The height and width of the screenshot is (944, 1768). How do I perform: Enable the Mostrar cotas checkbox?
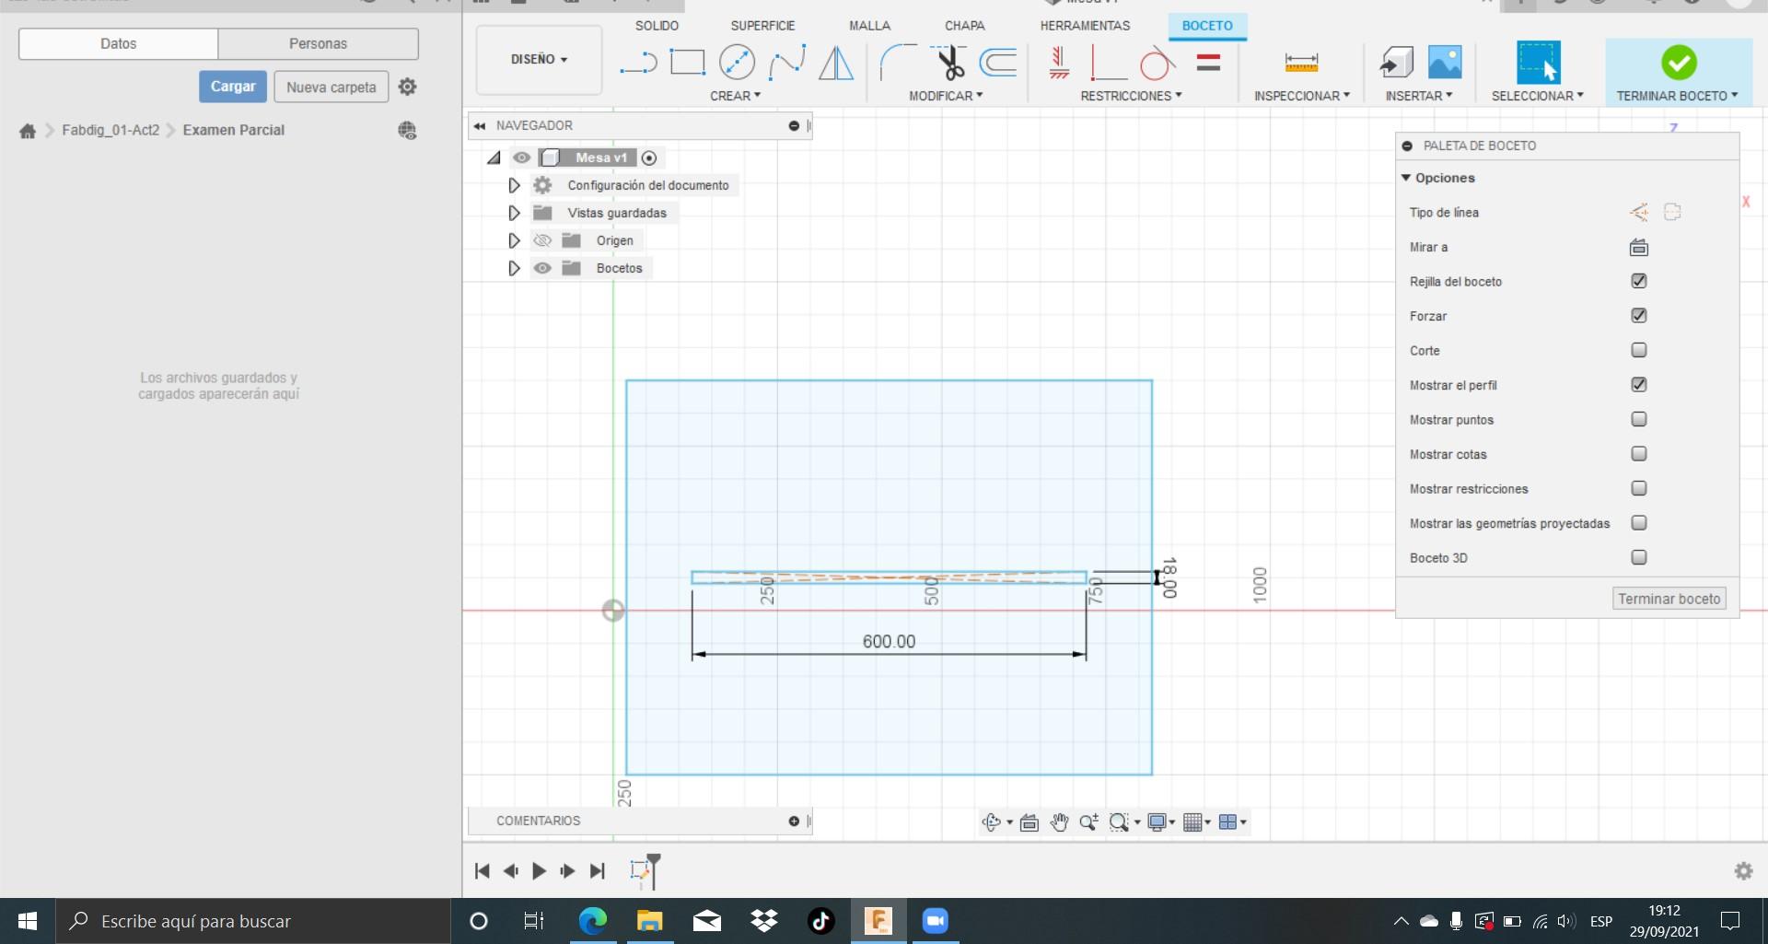click(x=1638, y=454)
